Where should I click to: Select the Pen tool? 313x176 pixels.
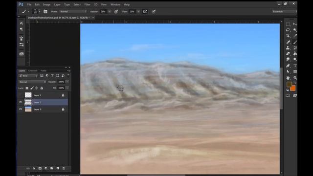288,66
